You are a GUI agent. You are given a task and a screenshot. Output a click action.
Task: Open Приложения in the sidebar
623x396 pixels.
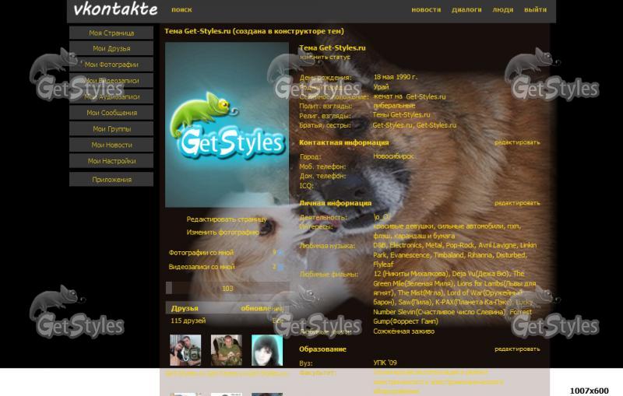111,180
